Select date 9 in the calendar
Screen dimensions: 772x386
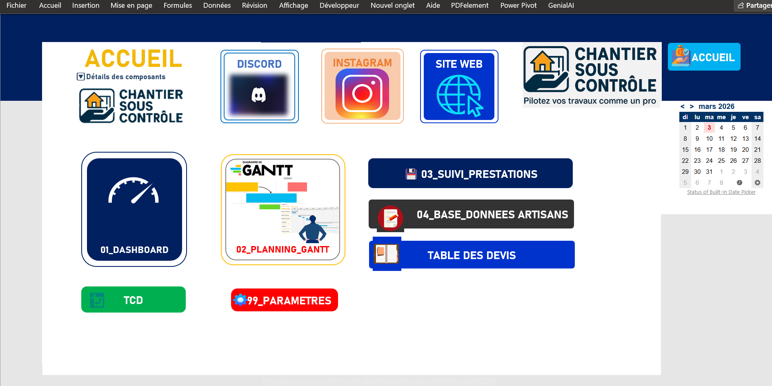697,139
